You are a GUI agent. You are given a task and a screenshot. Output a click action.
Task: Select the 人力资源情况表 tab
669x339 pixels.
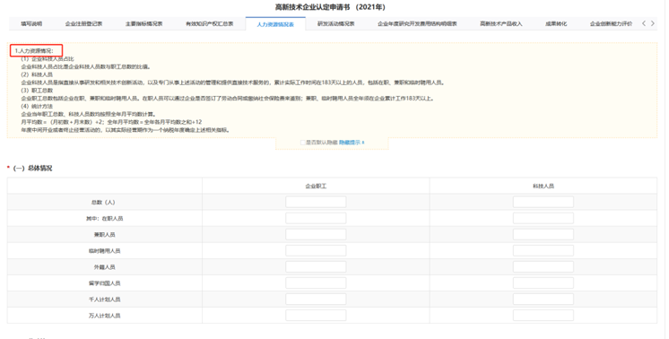pyautogui.click(x=275, y=24)
